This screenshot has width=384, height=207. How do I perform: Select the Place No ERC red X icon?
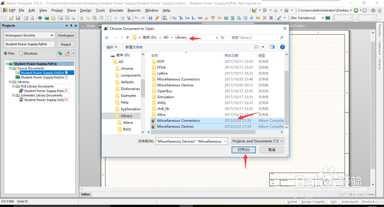click(265, 18)
